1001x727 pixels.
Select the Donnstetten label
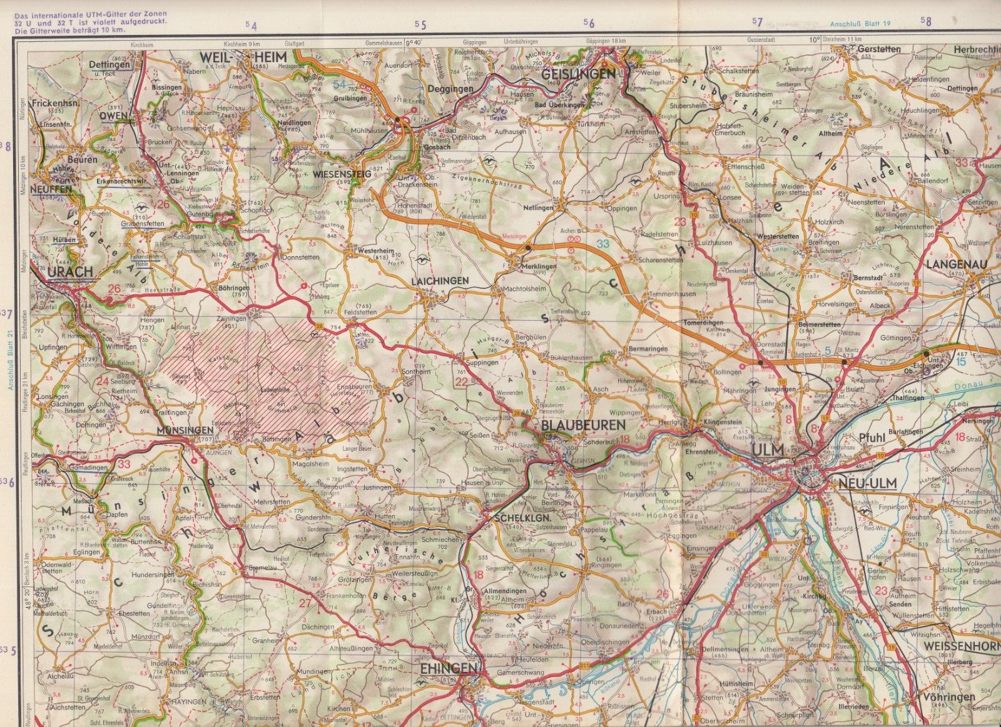click(302, 258)
